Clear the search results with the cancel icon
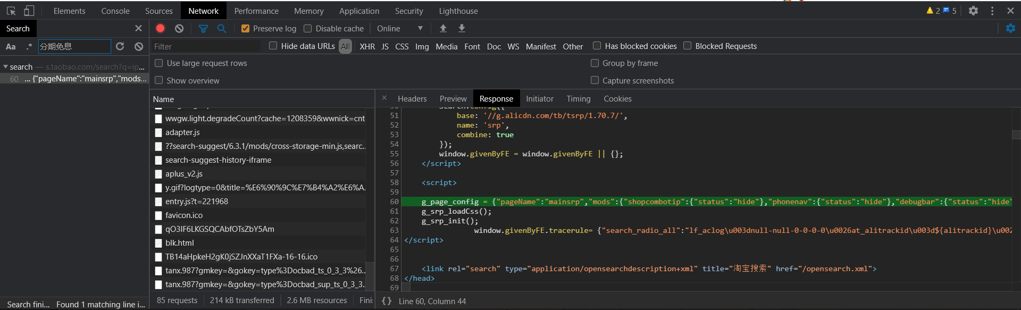 pos(139,46)
